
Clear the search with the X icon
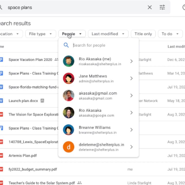(150, 7)
